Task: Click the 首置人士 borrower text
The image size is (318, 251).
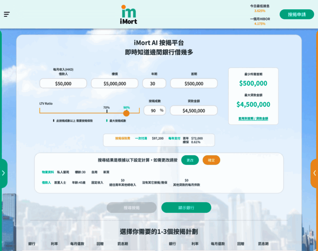Action: (x=60, y=183)
